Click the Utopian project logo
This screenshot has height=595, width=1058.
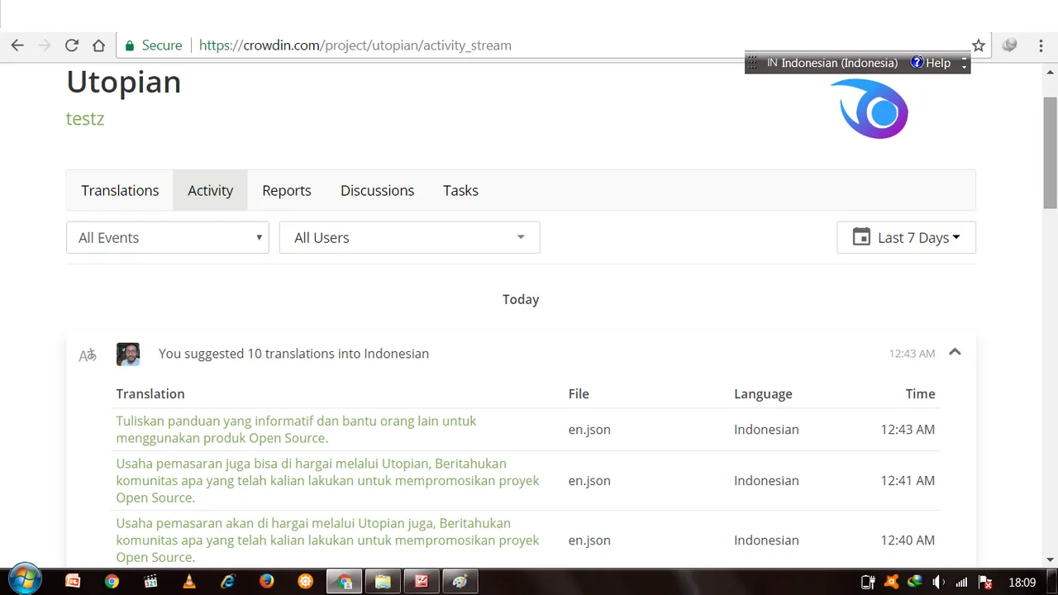click(x=870, y=109)
